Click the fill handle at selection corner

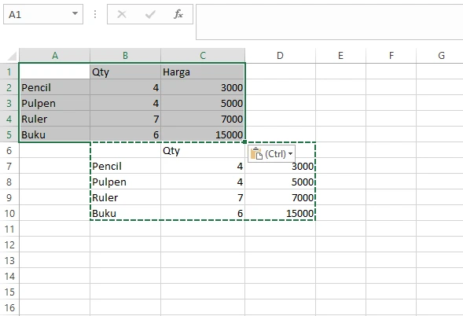244,142
